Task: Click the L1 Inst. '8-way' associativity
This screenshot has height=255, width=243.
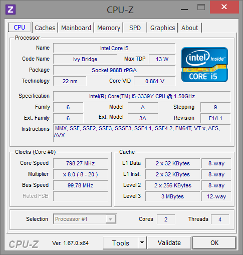Action: (x=216, y=174)
